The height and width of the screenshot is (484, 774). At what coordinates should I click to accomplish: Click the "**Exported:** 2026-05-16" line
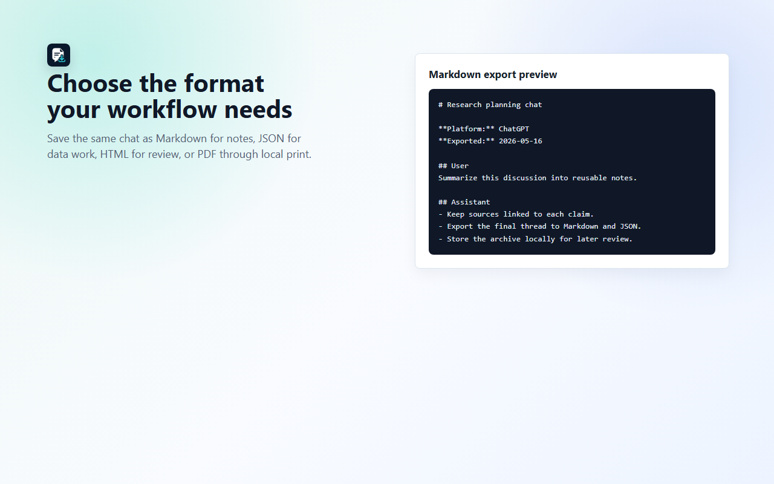click(490, 141)
